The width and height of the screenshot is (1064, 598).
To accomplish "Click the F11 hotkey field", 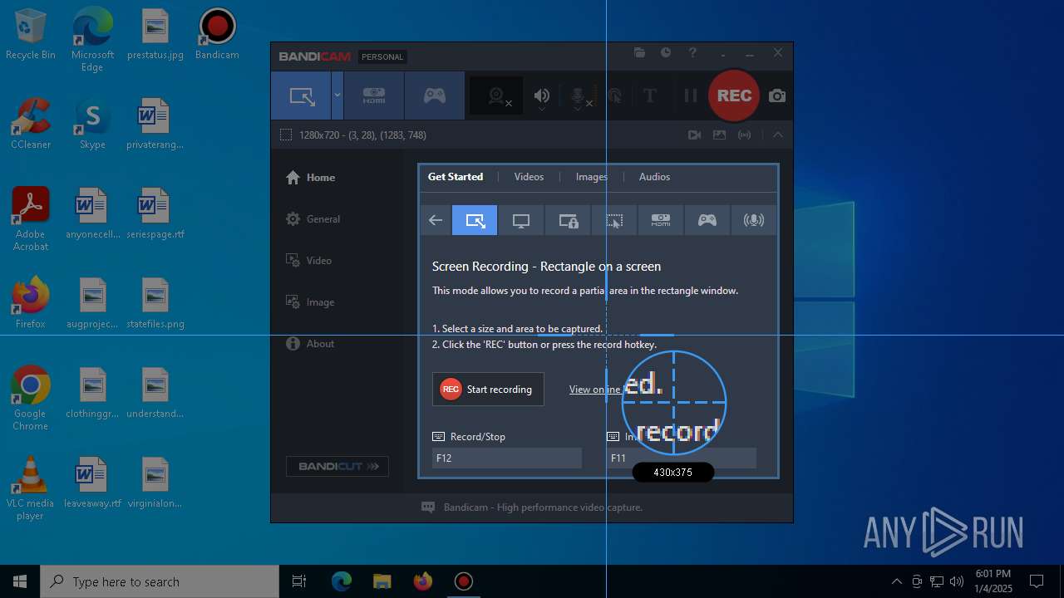I will coord(682,458).
